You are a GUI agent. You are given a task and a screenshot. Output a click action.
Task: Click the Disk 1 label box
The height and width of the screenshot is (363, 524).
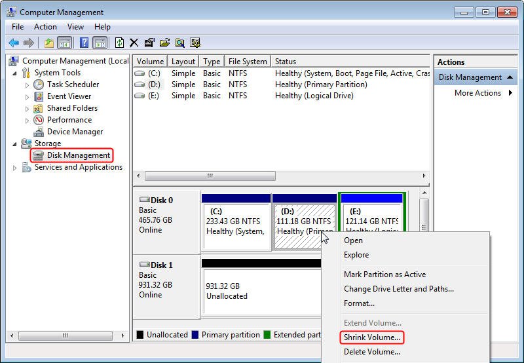click(166, 286)
